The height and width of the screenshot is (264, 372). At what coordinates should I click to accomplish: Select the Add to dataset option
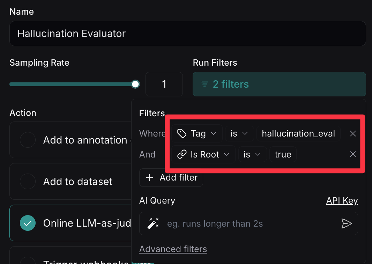point(28,182)
